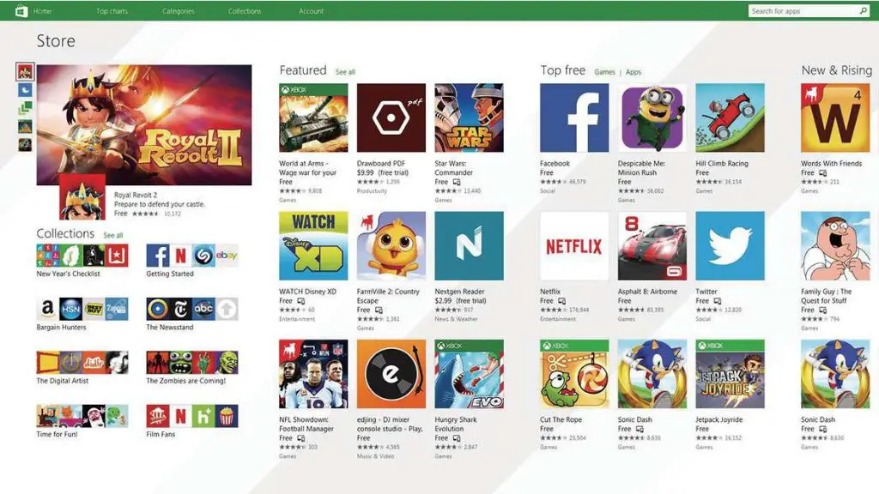Image resolution: width=879 pixels, height=494 pixels.
Task: Open the Top charts menu
Action: 112,10
